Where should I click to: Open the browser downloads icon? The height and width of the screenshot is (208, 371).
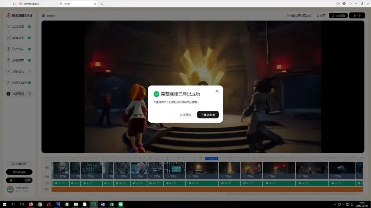tap(338, 3)
